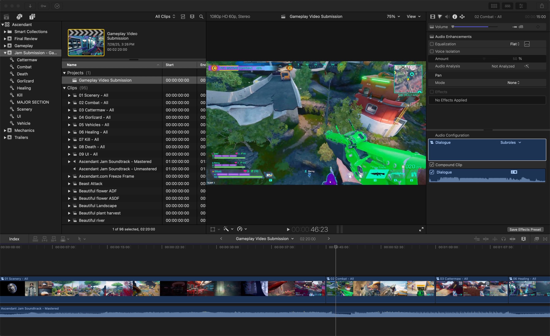Viewport: 550px width, 336px height.
Task: Toggle the Effects checkbox in inspector
Action: [432, 92]
